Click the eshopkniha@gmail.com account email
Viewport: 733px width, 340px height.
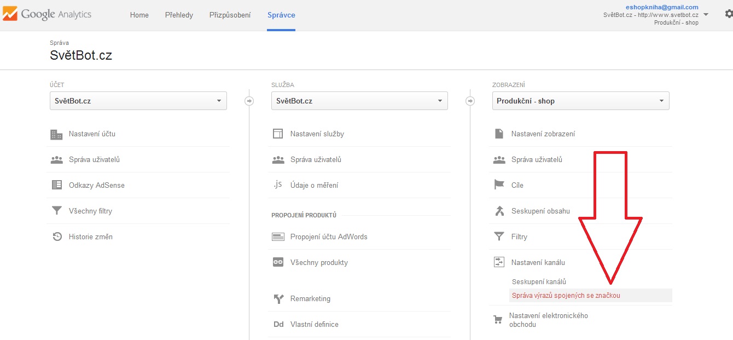click(x=662, y=7)
